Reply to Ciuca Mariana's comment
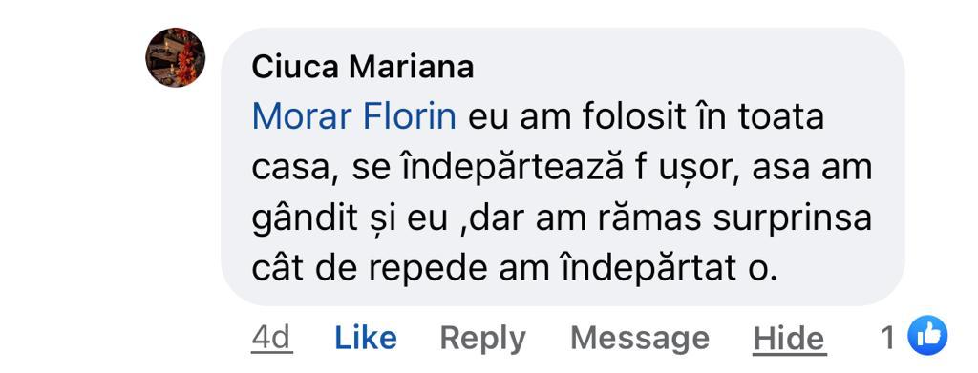 [482, 340]
